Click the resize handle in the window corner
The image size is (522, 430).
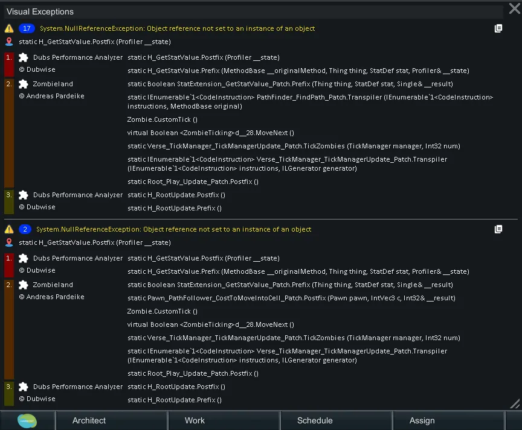514,403
